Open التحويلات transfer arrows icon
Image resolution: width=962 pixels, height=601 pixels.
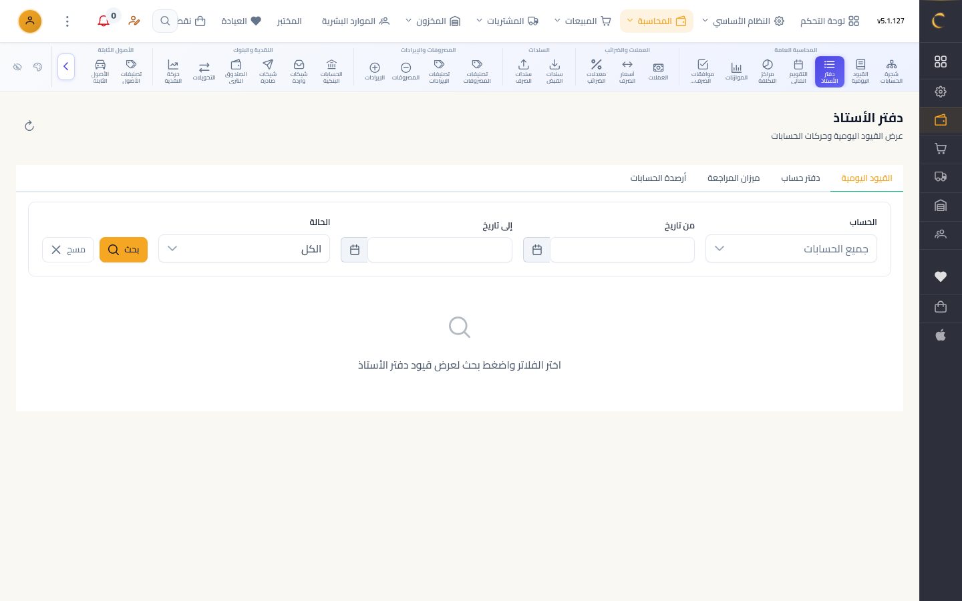pyautogui.click(x=204, y=71)
